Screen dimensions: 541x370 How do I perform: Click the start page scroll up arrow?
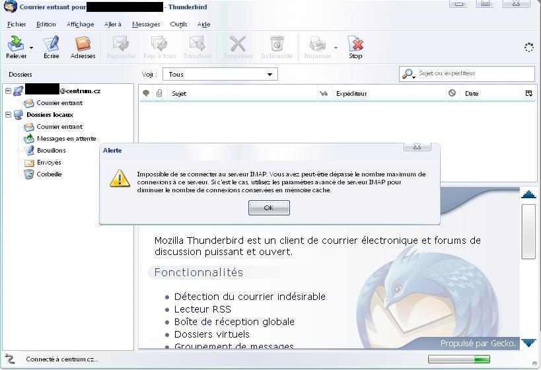tap(528, 194)
